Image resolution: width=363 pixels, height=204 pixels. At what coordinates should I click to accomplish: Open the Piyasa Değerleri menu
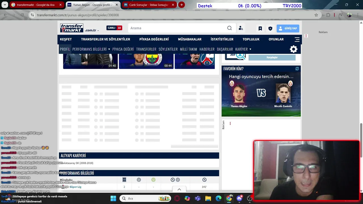coord(154,39)
